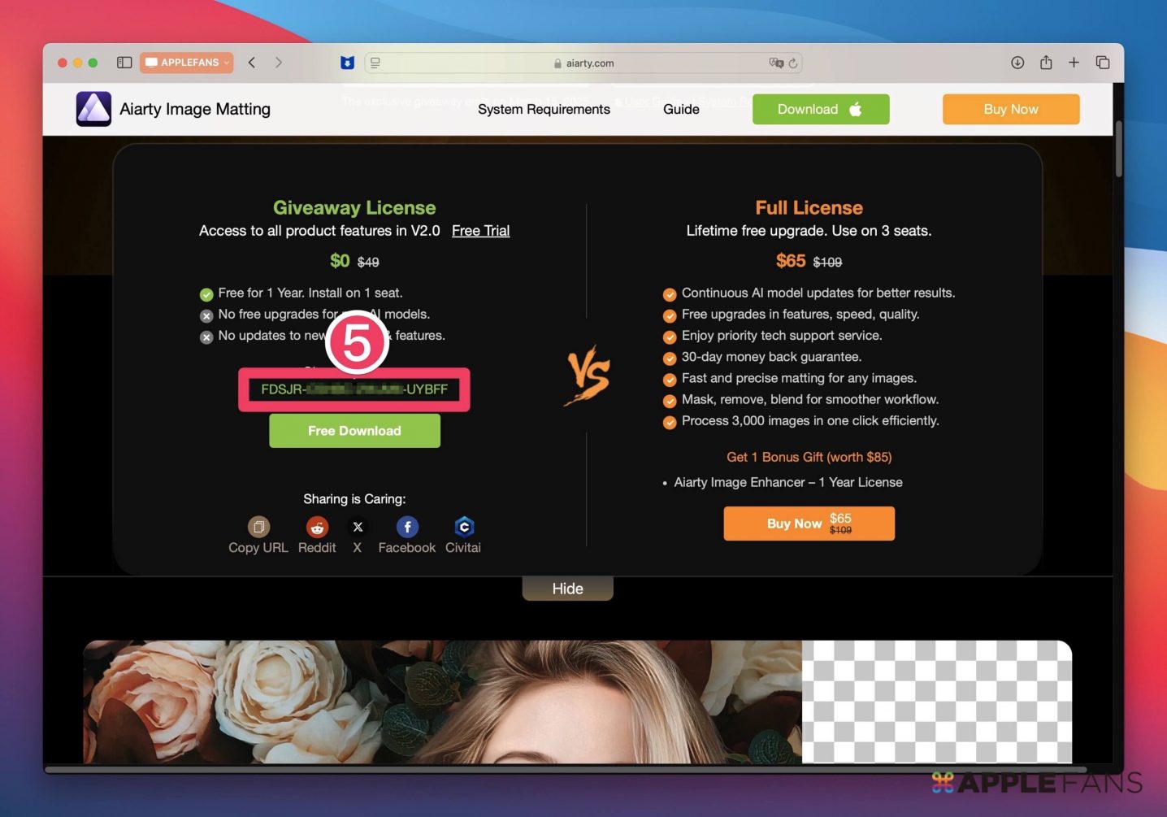Click the privacy shield icon
The height and width of the screenshot is (817, 1167).
(347, 63)
